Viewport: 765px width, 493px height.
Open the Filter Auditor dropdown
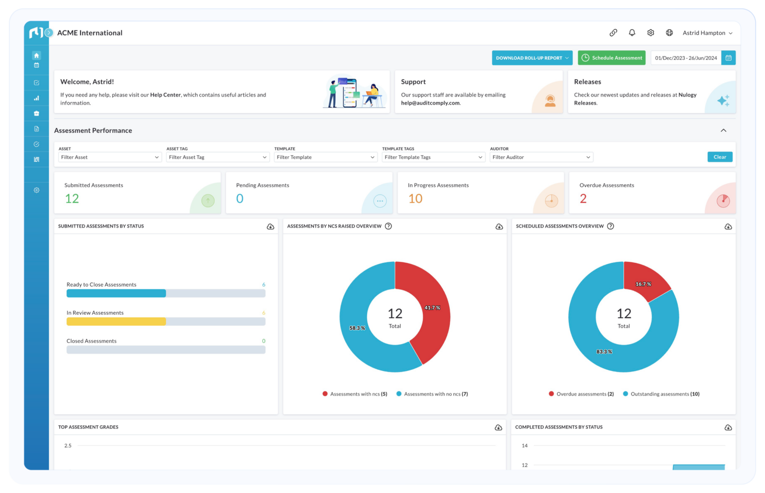point(541,157)
